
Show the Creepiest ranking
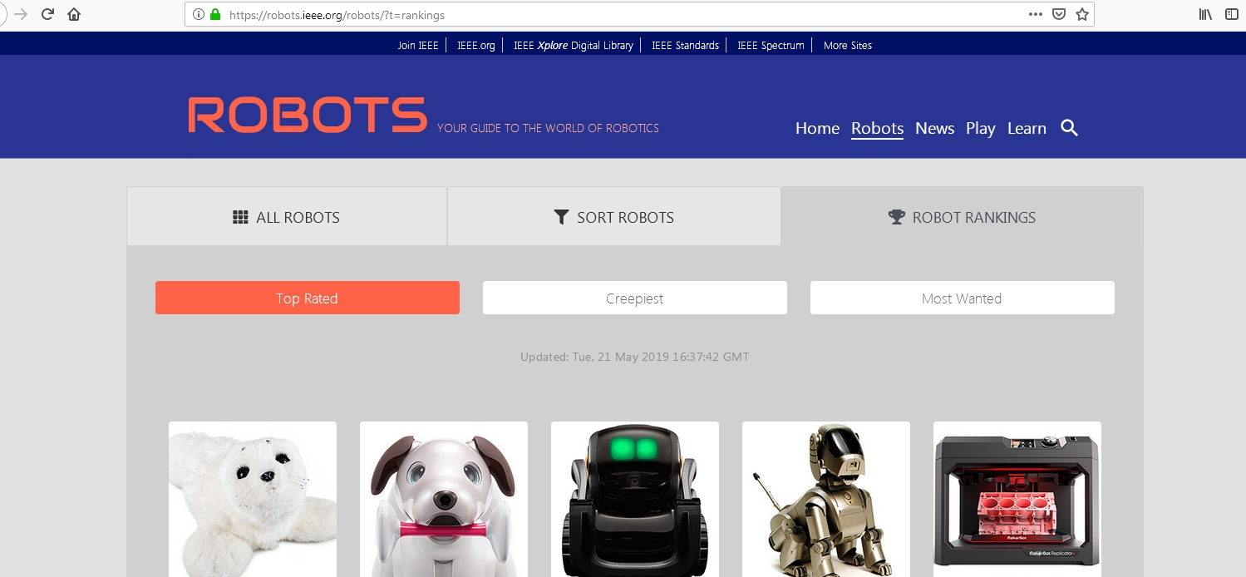pyautogui.click(x=635, y=298)
